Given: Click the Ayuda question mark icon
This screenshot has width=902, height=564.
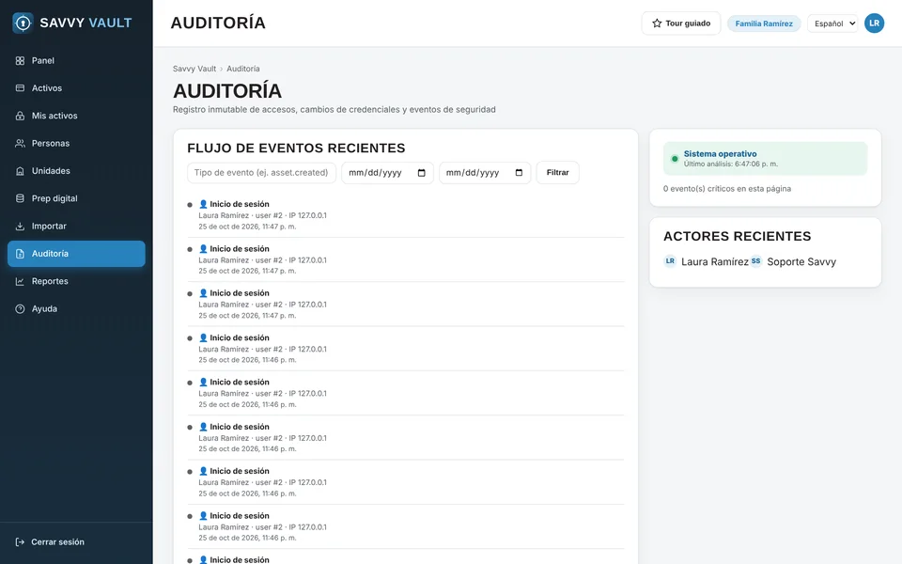Looking at the screenshot, I should [x=20, y=309].
